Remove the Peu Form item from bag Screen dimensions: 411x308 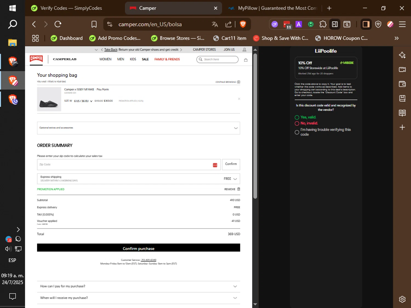point(239,99)
